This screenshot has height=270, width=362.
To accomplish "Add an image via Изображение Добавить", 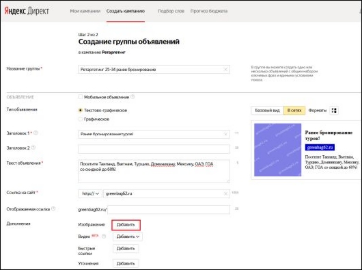I will 126,225.
